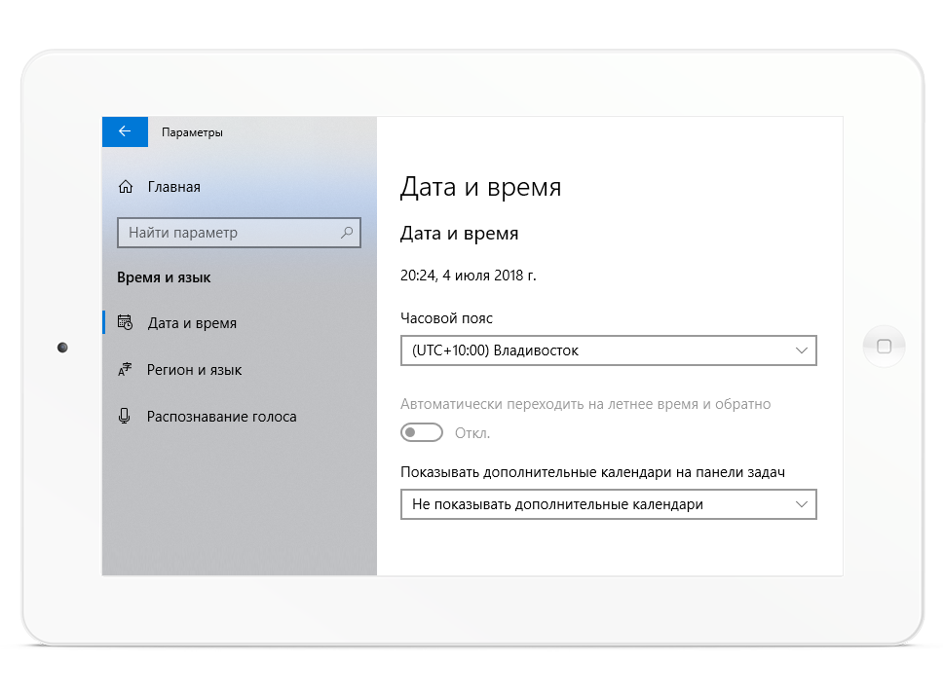Click the home icon beside Главная
This screenshot has height=700, width=943.
click(x=125, y=187)
